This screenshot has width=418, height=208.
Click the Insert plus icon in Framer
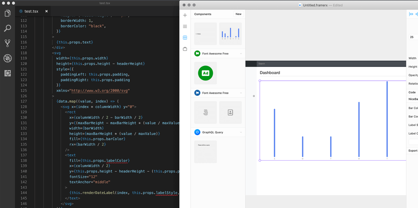click(x=185, y=15)
